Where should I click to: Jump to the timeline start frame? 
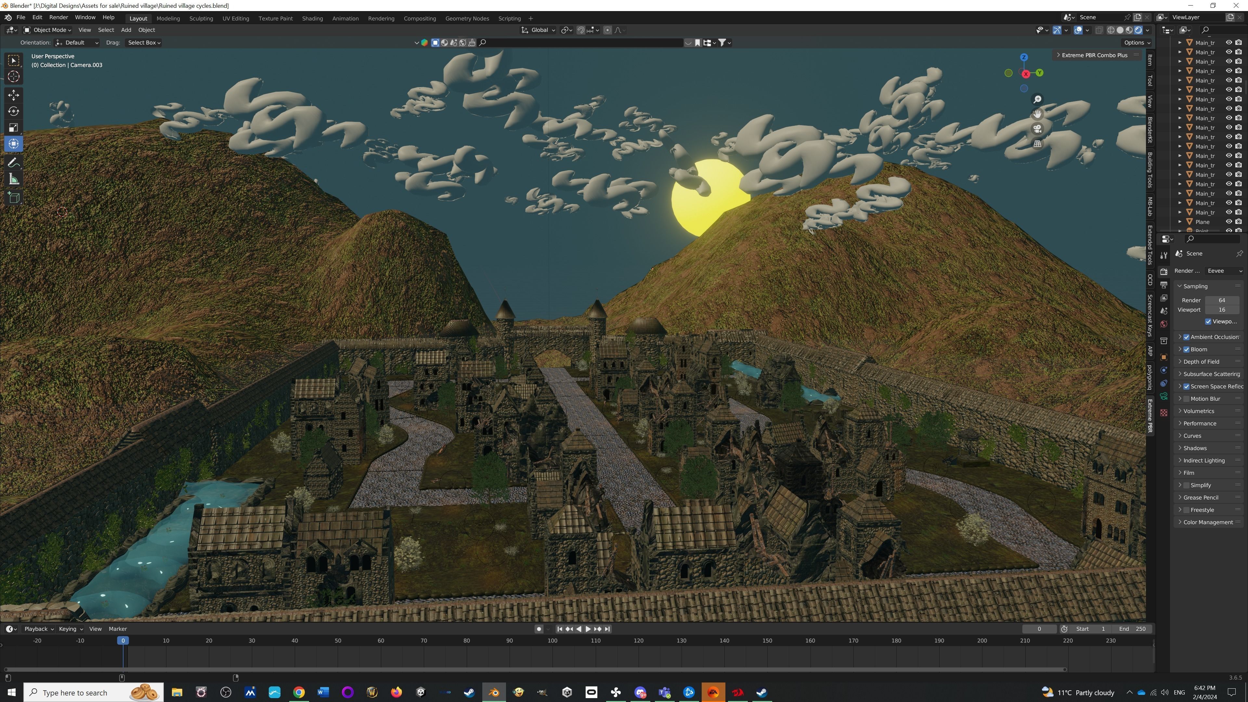click(x=560, y=629)
